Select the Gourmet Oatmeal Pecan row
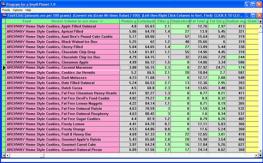This screenshot has height=163, width=263. click(63, 150)
